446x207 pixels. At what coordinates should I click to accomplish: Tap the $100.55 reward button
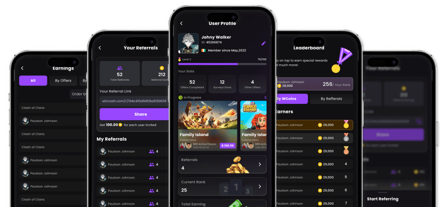coord(228,145)
